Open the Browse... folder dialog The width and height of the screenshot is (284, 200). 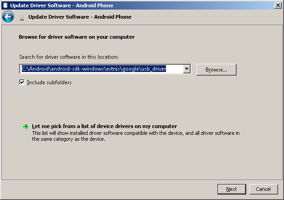pyautogui.click(x=216, y=69)
